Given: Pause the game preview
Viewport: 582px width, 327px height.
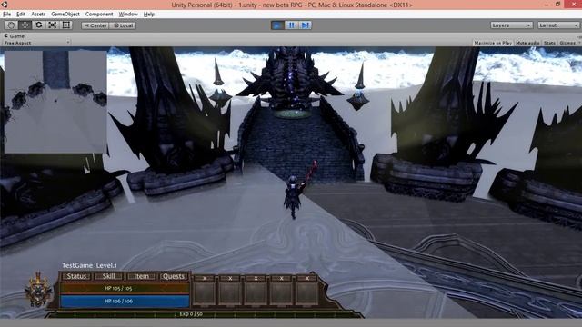Looking at the screenshot, I should click(291, 25).
